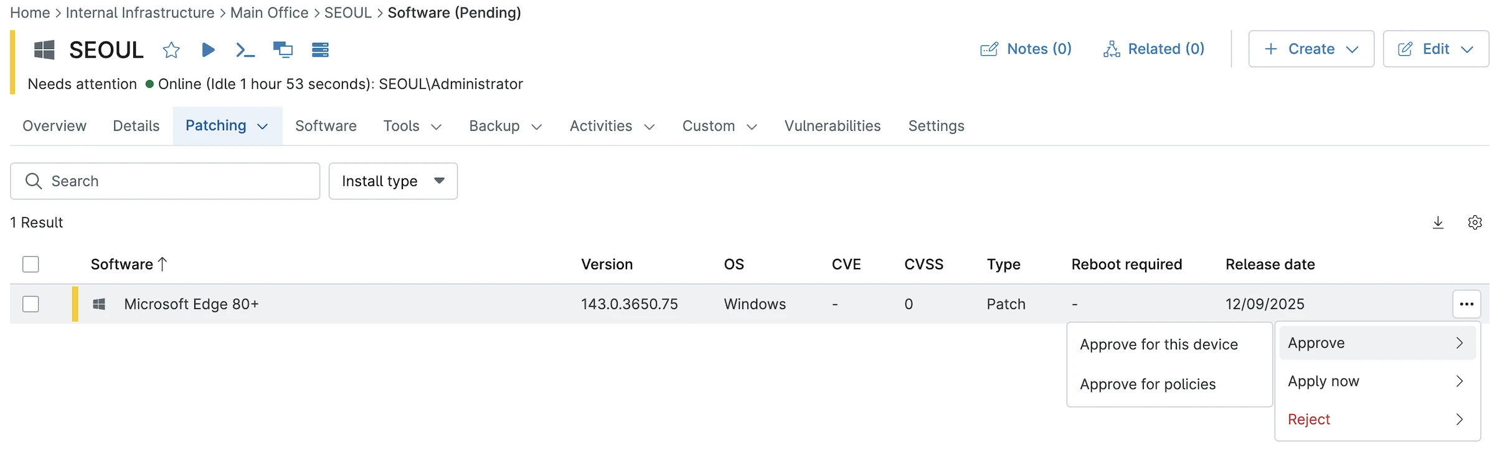
Task: Sort by CVE column header
Action: coord(846,264)
